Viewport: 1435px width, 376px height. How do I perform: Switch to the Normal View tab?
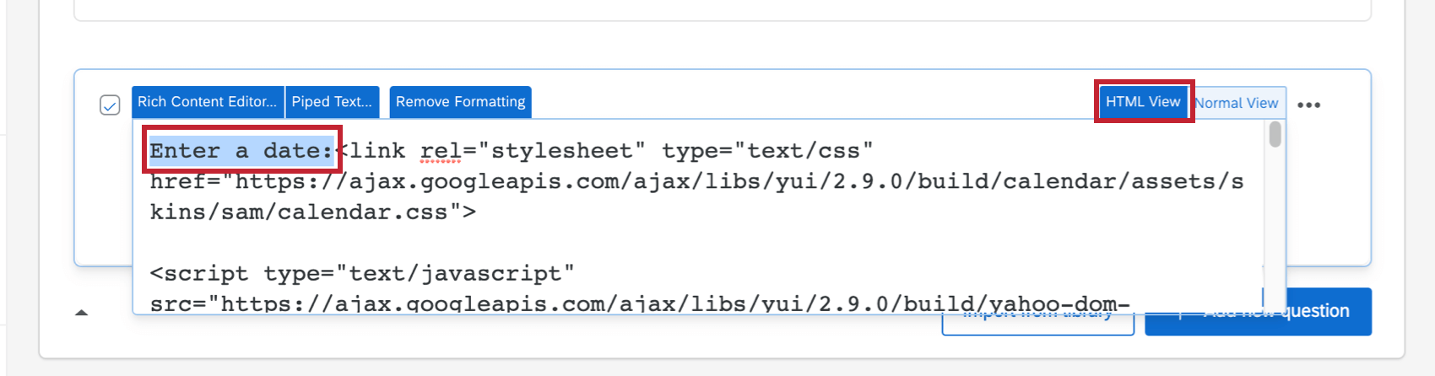pyautogui.click(x=1237, y=103)
